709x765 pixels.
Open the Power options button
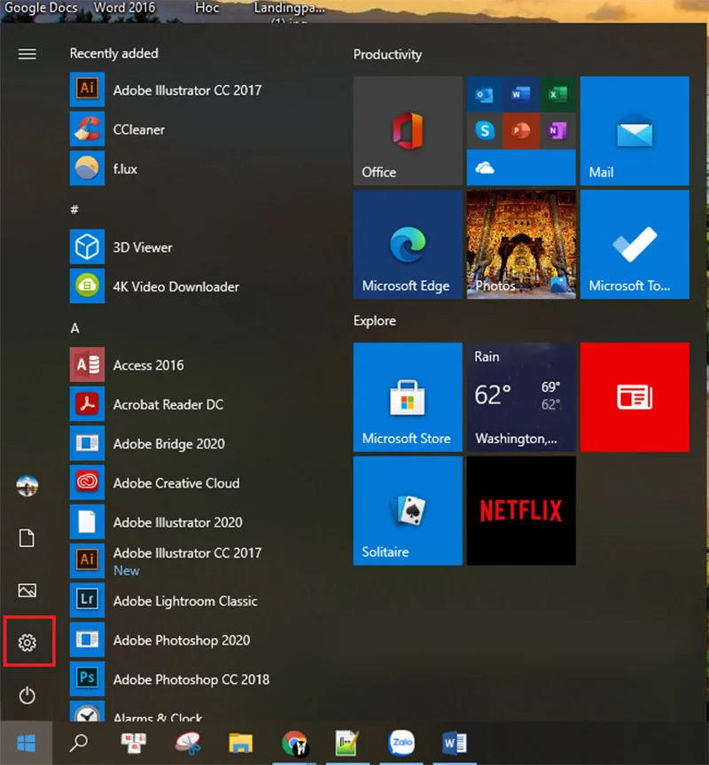(x=27, y=695)
